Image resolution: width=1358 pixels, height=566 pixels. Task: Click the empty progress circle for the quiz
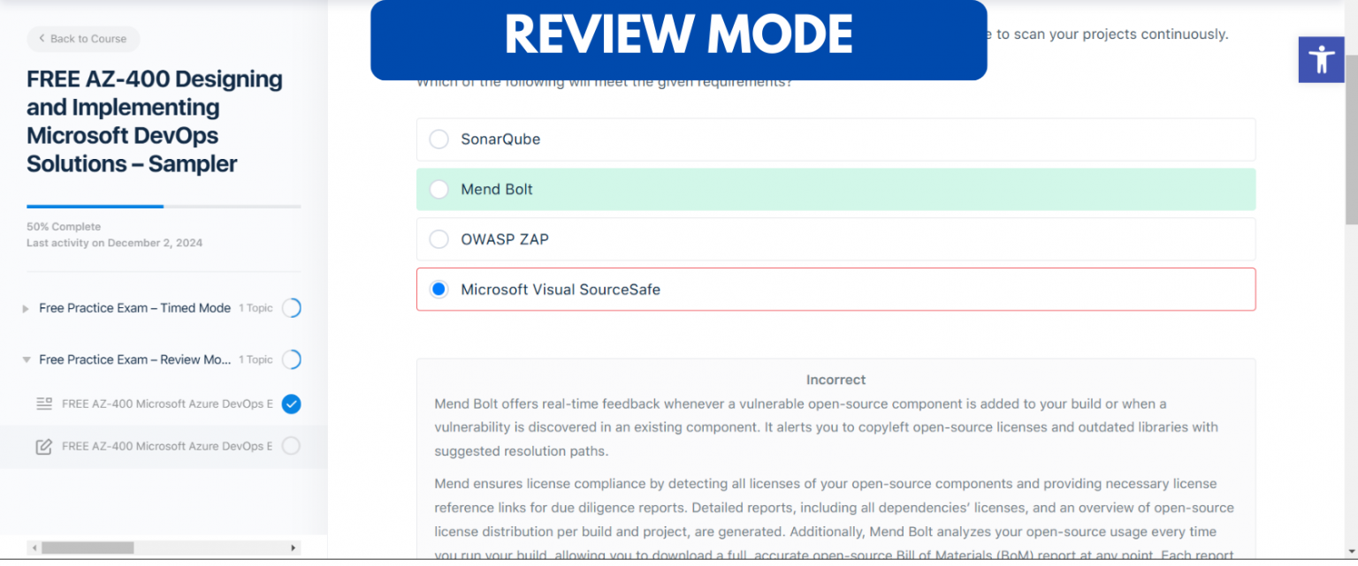[x=291, y=447]
